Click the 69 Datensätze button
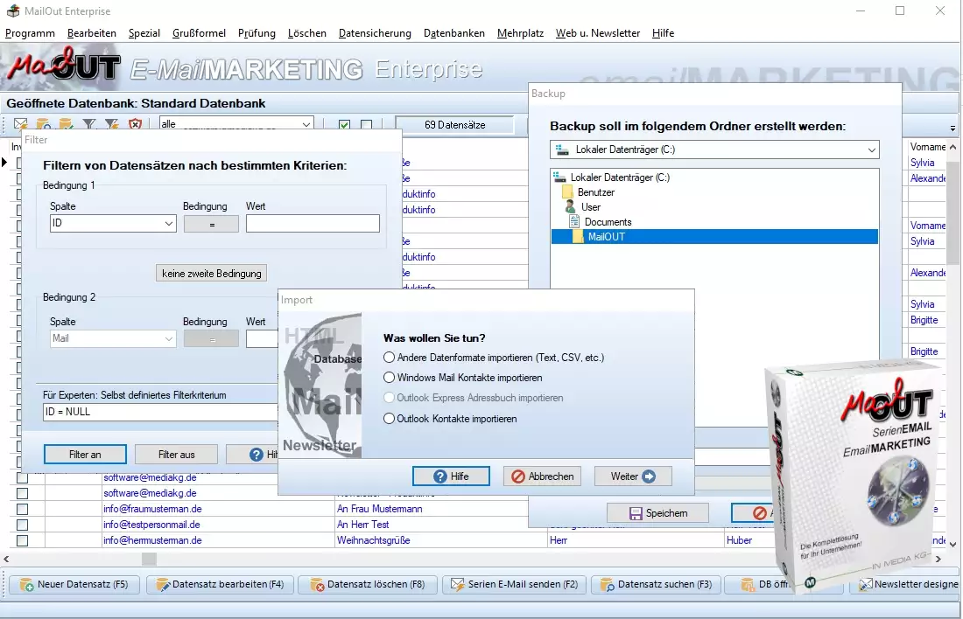Screen dimensions: 963x619 pyautogui.click(x=454, y=124)
